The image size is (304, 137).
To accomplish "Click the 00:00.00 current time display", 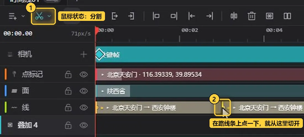I will click(x=18, y=33).
